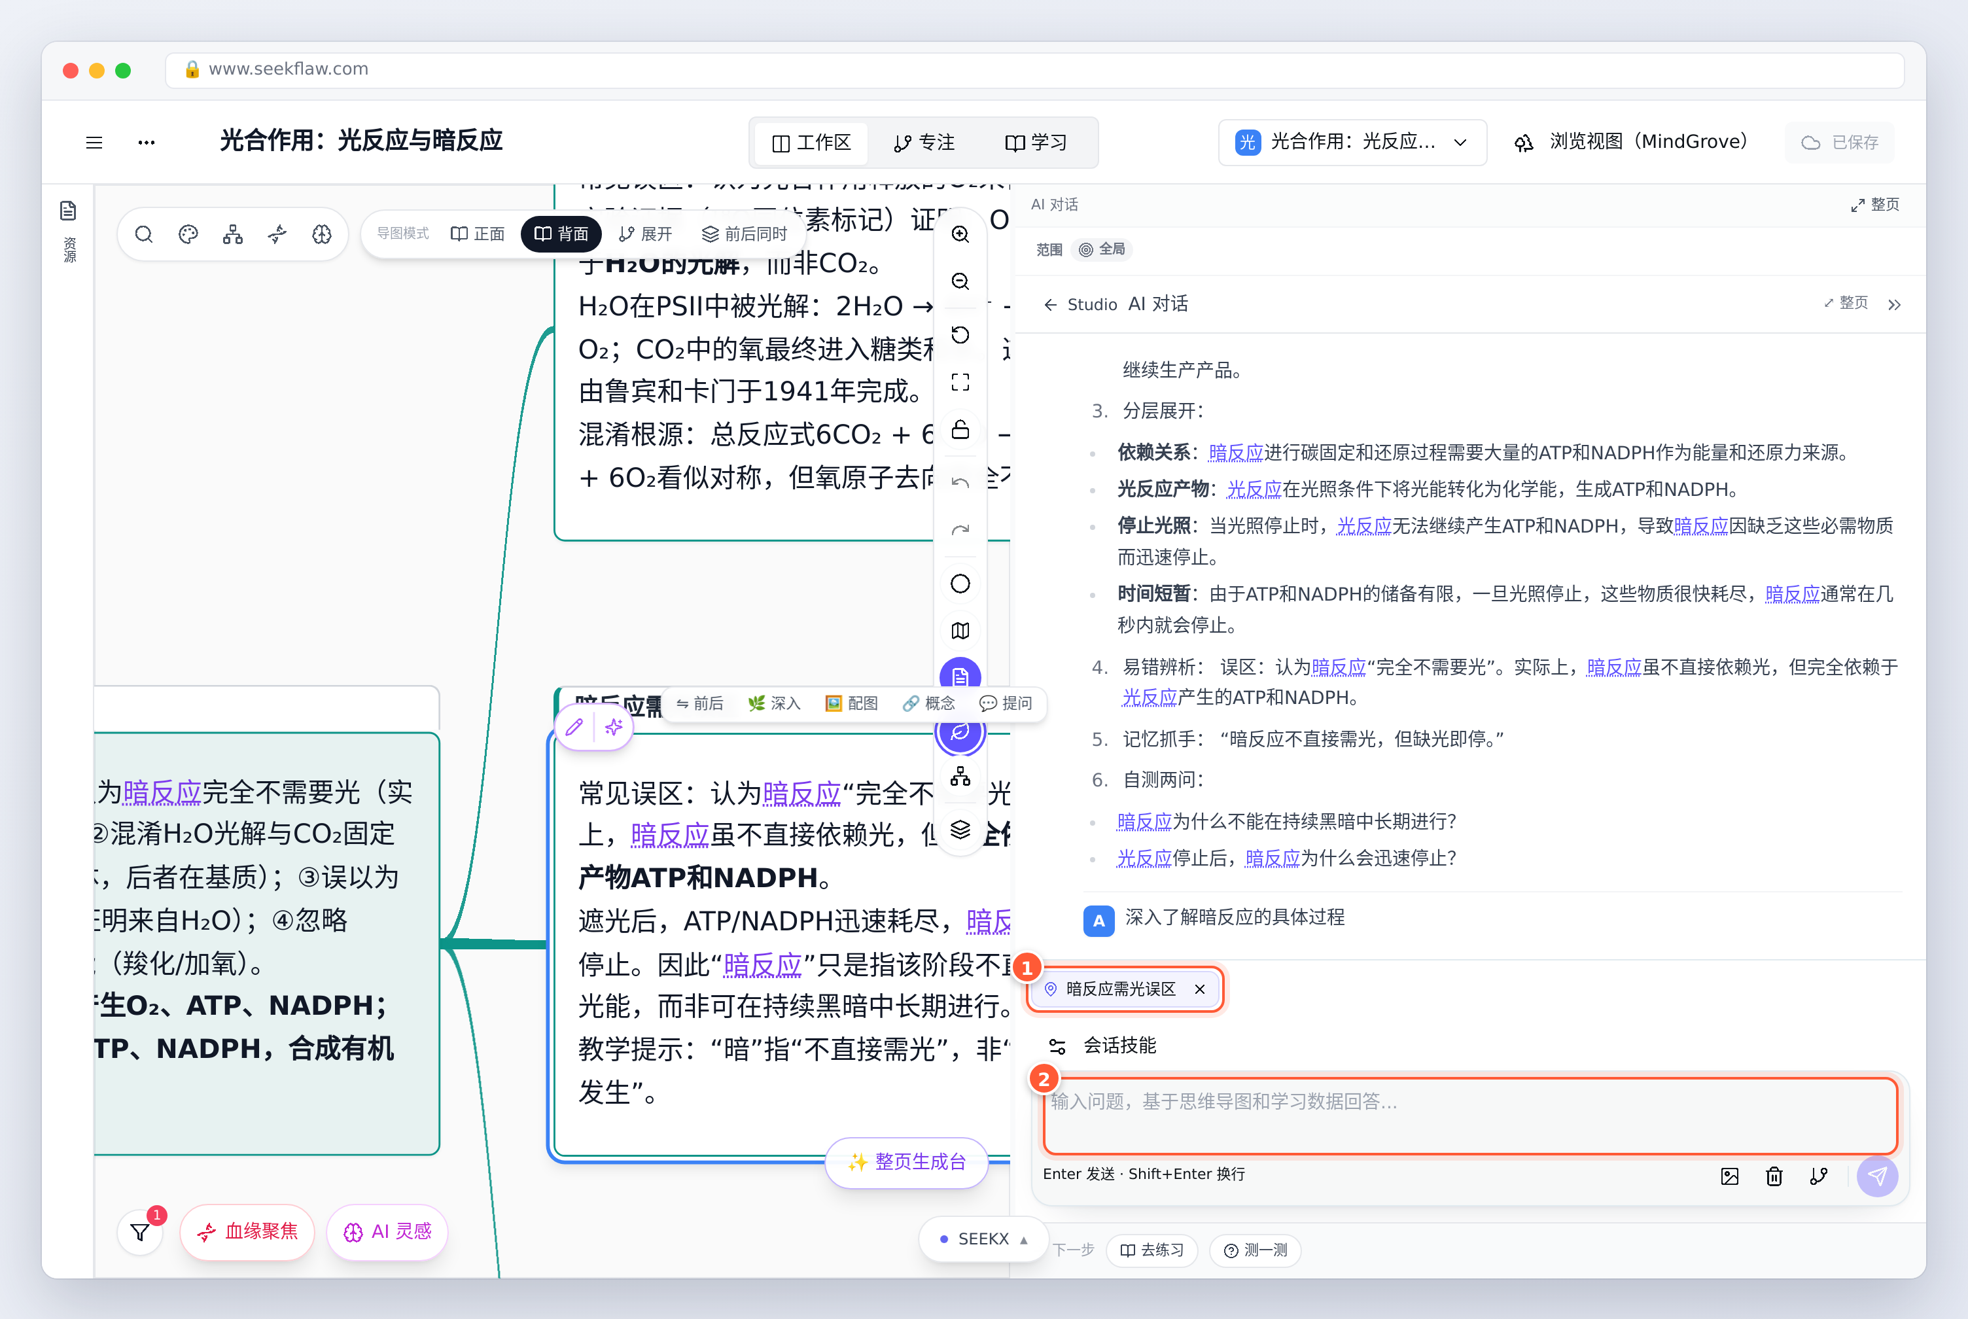1968x1319 pixels.
Task: Attach an image to the chat
Action: pyautogui.click(x=1730, y=1177)
